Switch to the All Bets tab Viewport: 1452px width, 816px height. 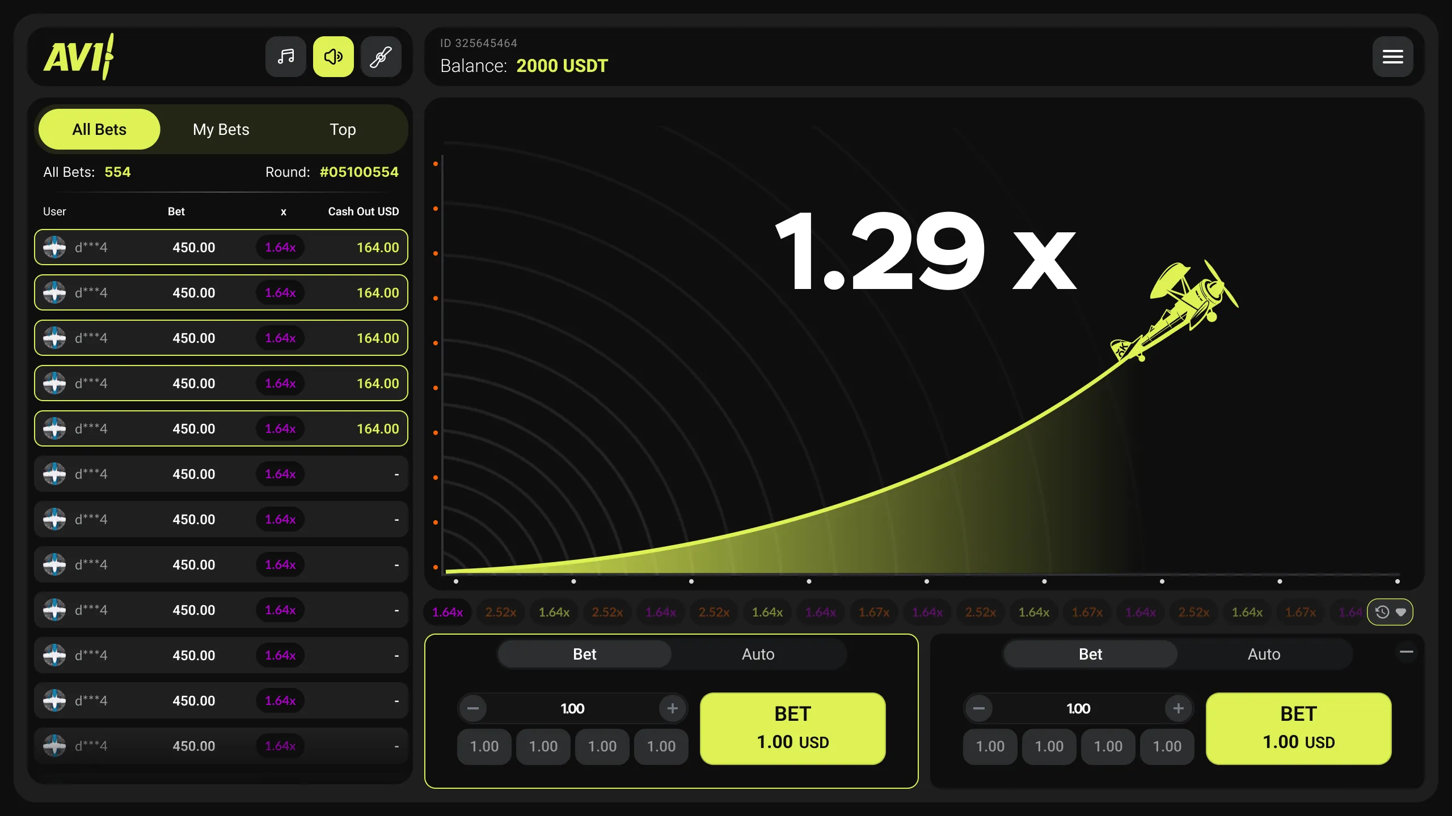coord(99,129)
